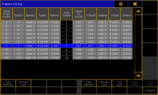Select patch cell 1.480 for Spot 10

pos(55,58)
